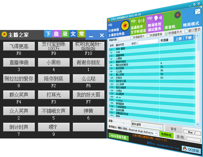Open the 声音列表 tab
This screenshot has width=203, height=157.
click(113, 40)
